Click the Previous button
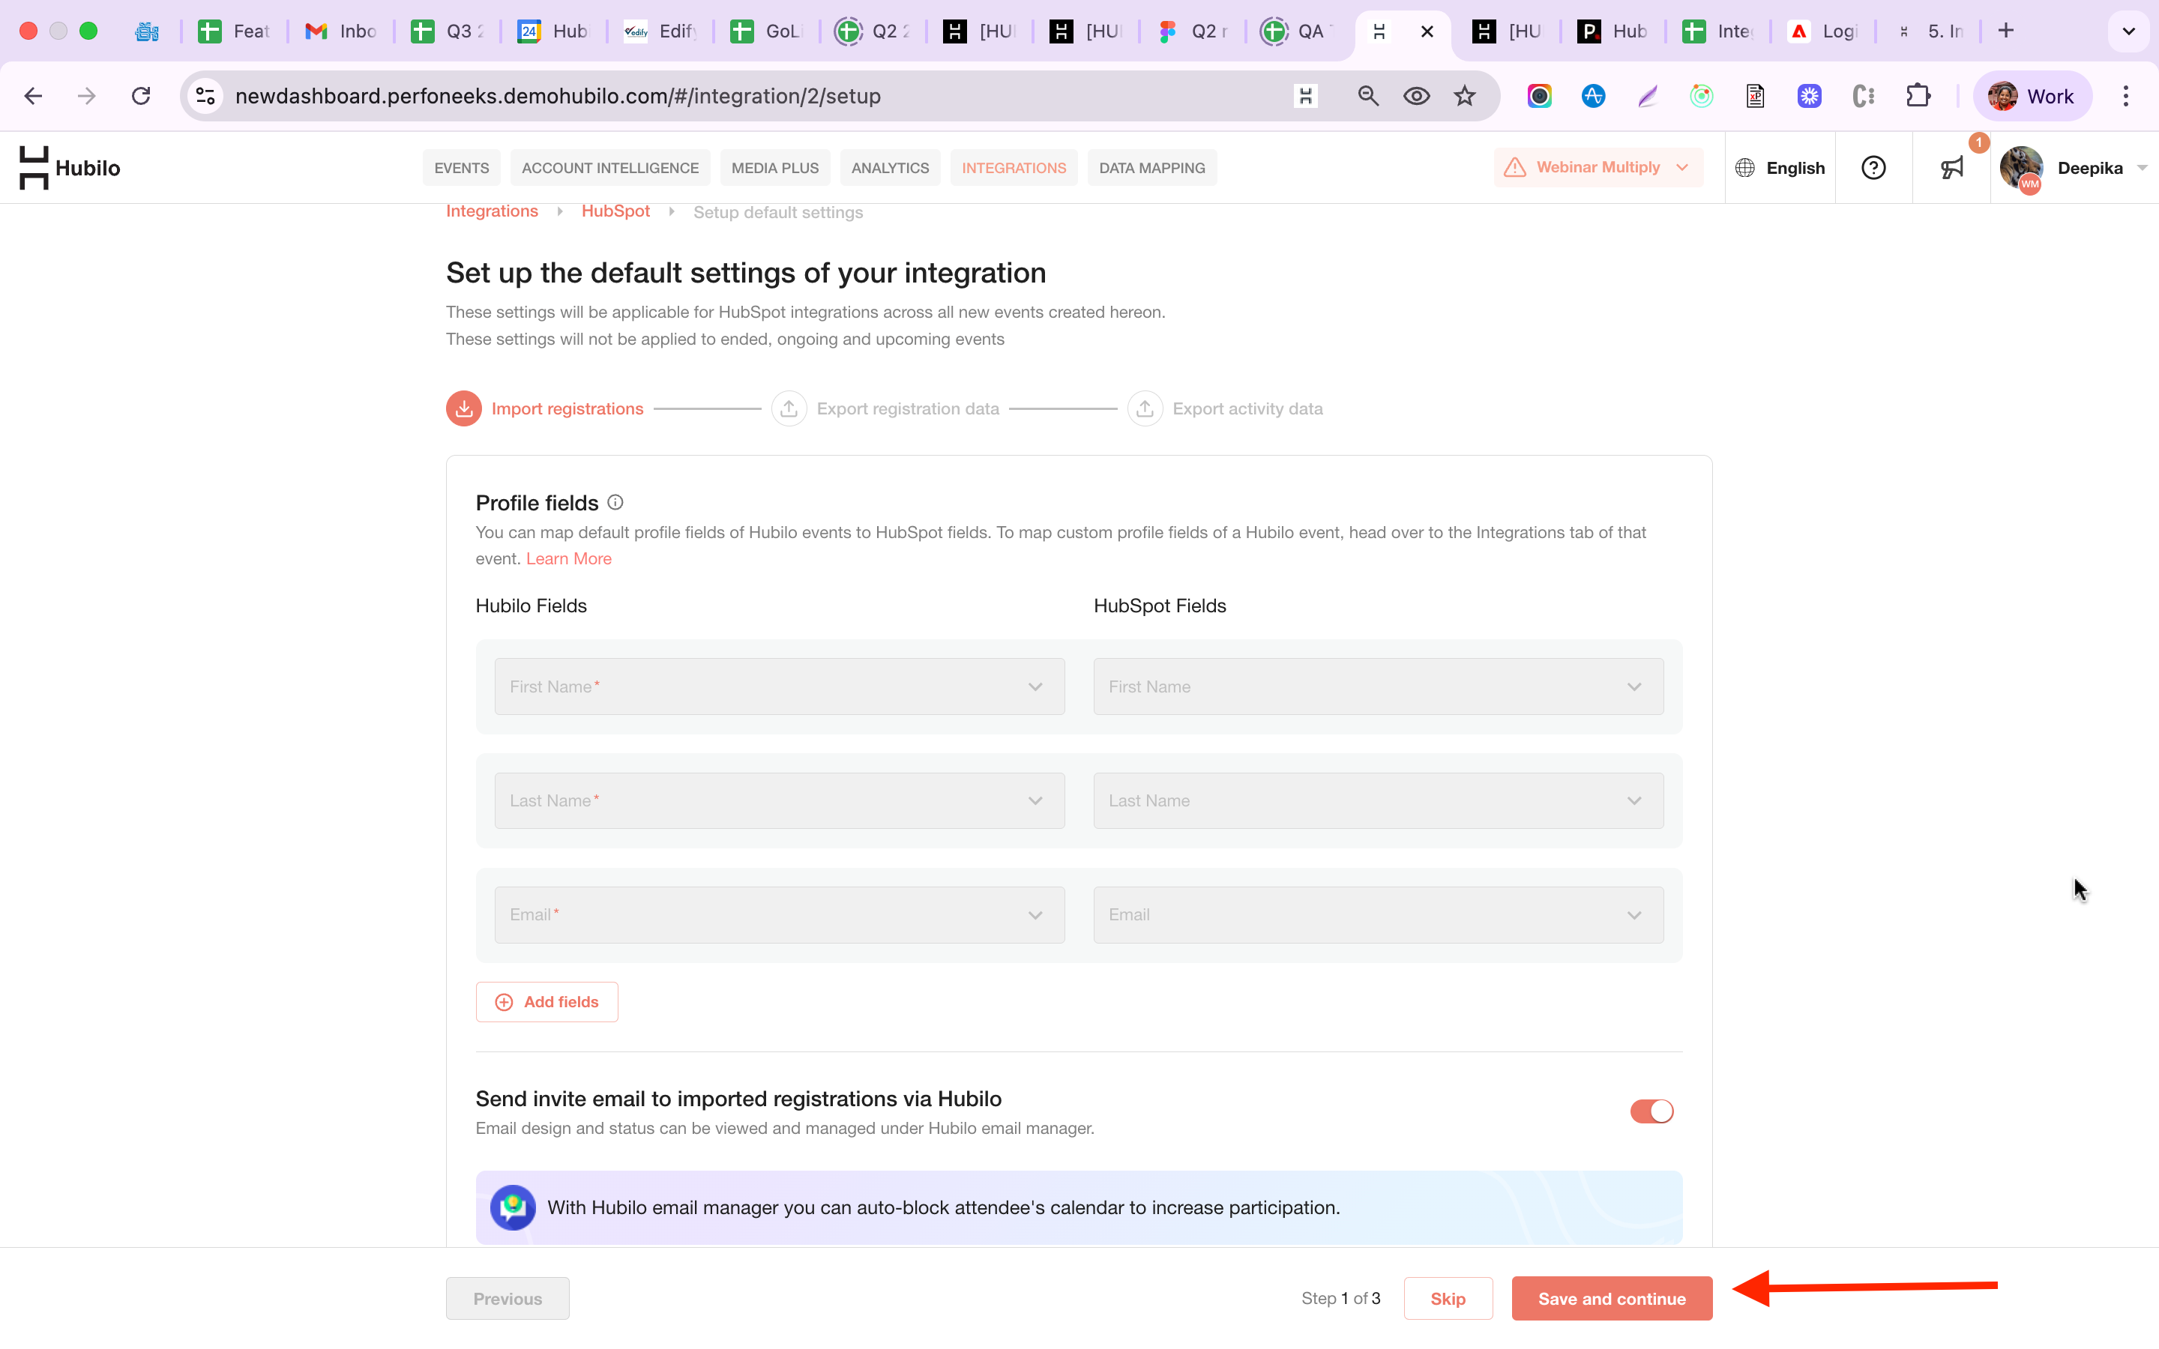Screen dimensions: 2159x1349 (508, 1298)
